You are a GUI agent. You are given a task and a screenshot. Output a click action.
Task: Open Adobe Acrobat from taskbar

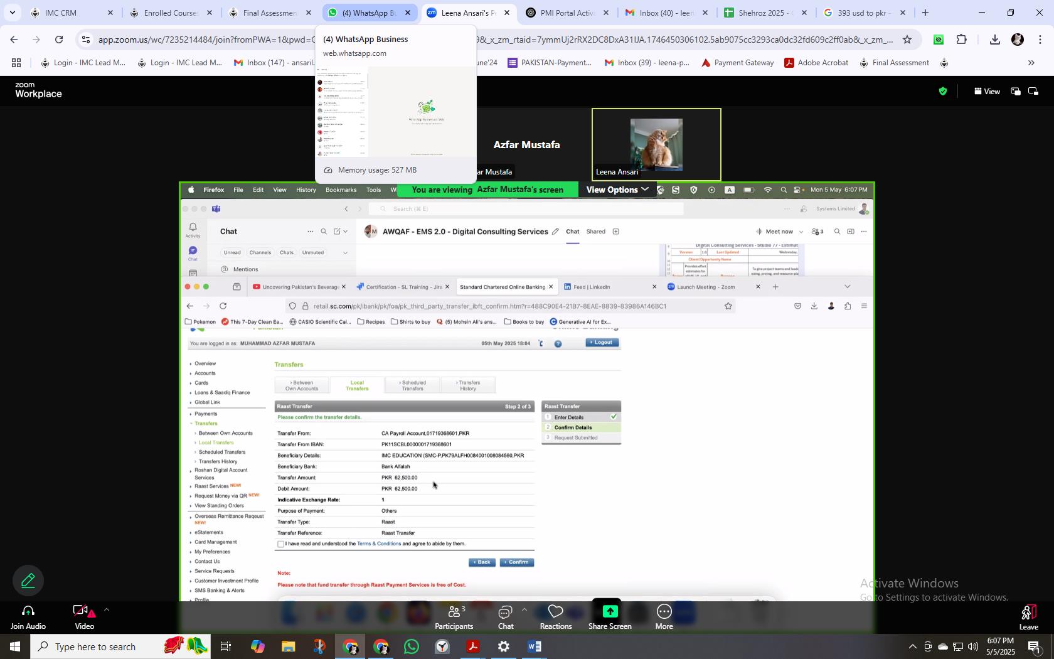click(x=473, y=646)
